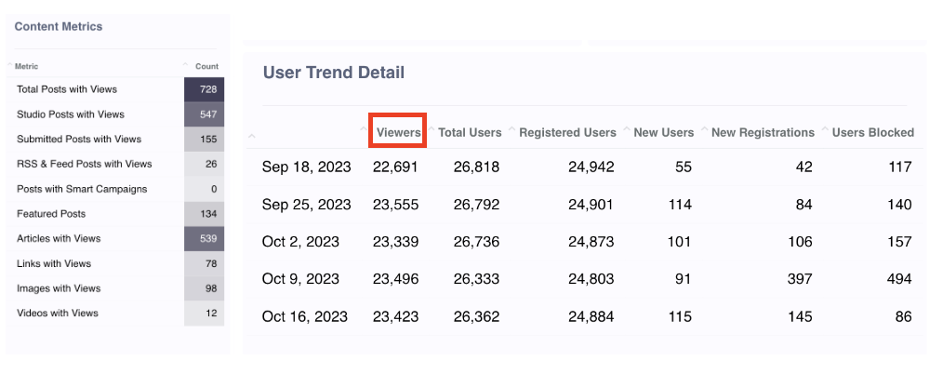Viewport: 943px width, 374px height.
Task: Sort by New Registrations column header
Action: coord(764,132)
